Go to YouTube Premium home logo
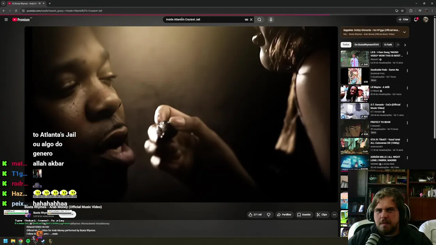Screen dimensions: 436x245 tap(22, 19)
